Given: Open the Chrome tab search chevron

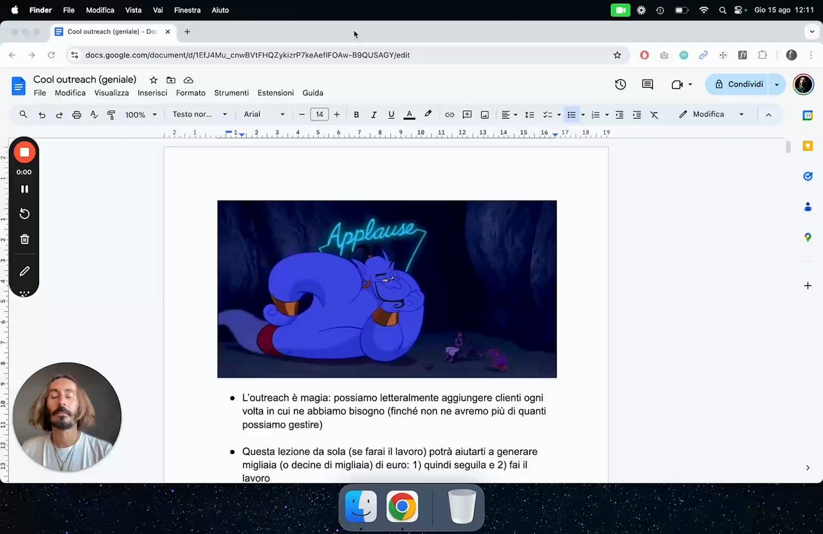Looking at the screenshot, I should (811, 31).
